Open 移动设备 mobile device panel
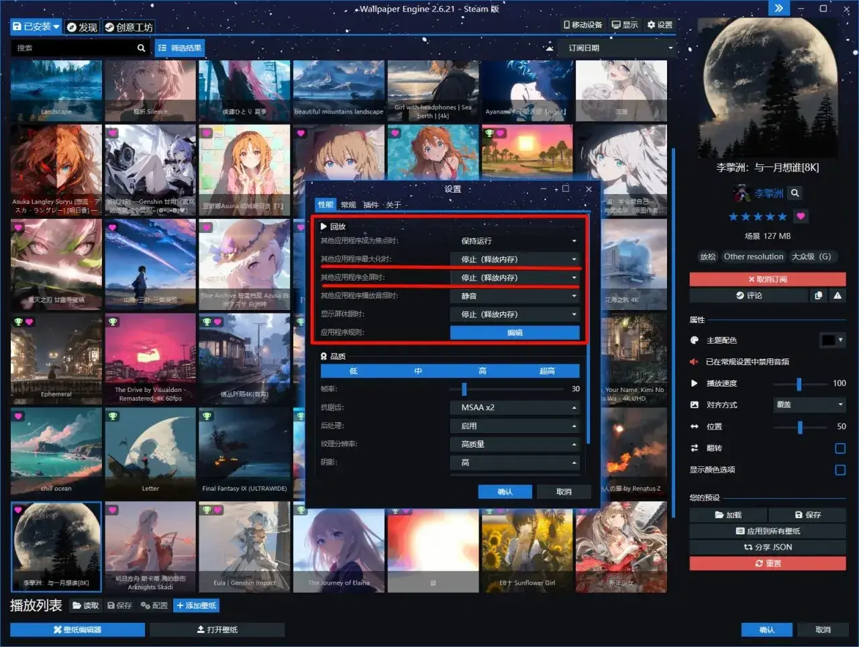Screen dimensions: 859x647 click(583, 25)
